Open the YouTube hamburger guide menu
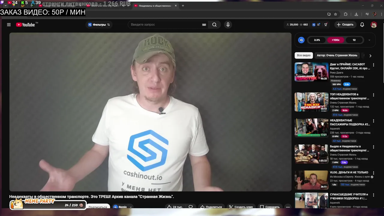Image resolution: width=384 pixels, height=216 pixels. tap(9, 25)
